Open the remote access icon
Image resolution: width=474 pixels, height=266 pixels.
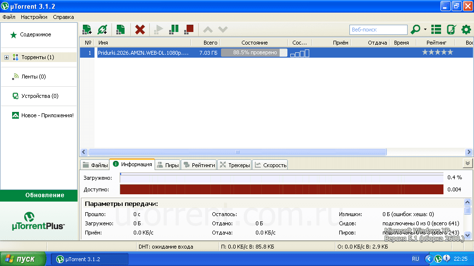(x=451, y=30)
